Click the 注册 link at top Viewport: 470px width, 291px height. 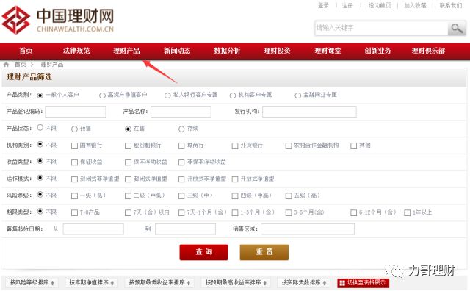(347, 5)
